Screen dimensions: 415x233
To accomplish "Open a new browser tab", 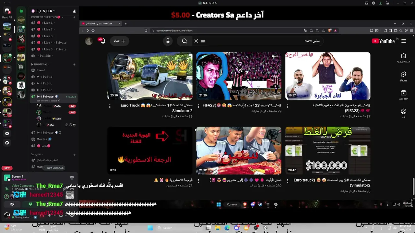I will click(125, 23).
